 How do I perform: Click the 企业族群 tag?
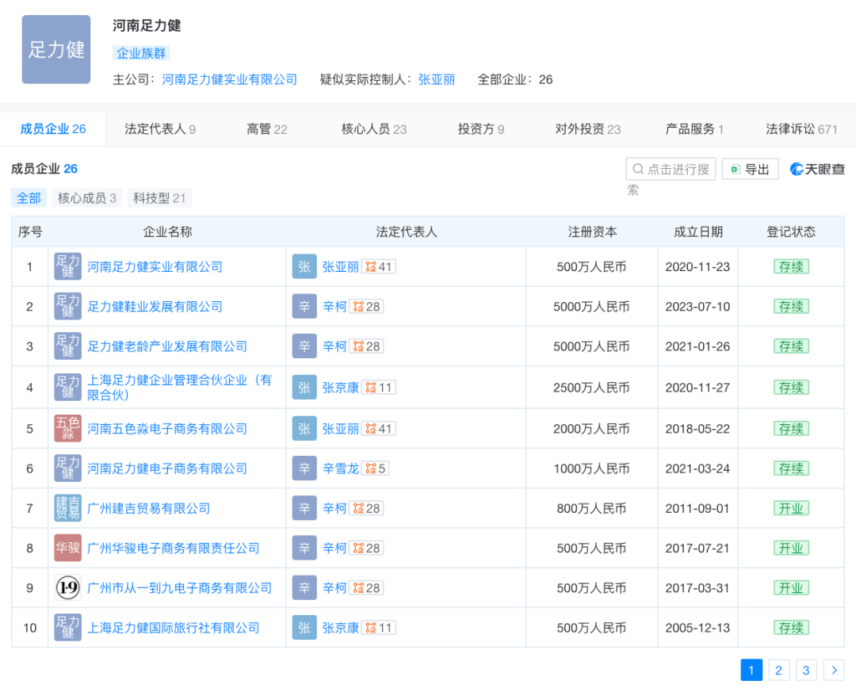[x=141, y=53]
